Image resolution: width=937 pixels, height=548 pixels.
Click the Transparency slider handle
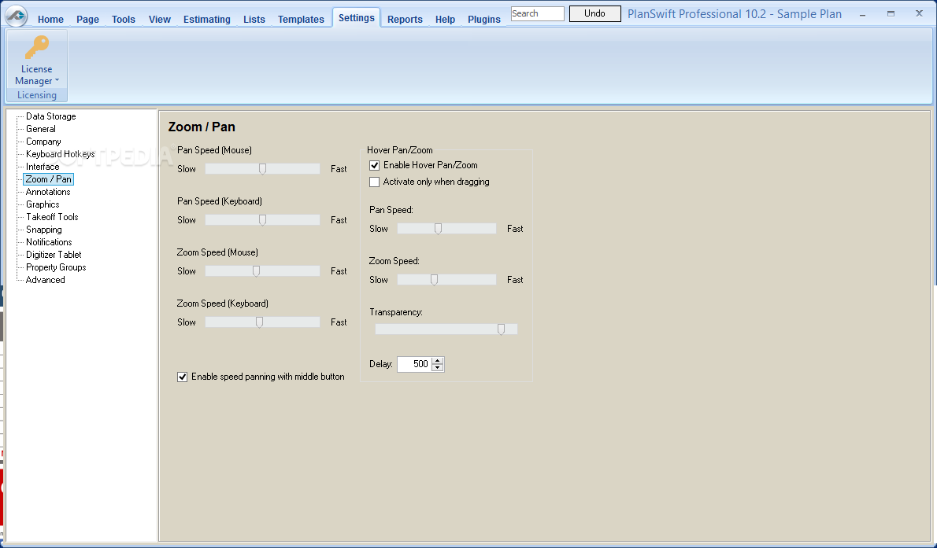point(502,329)
